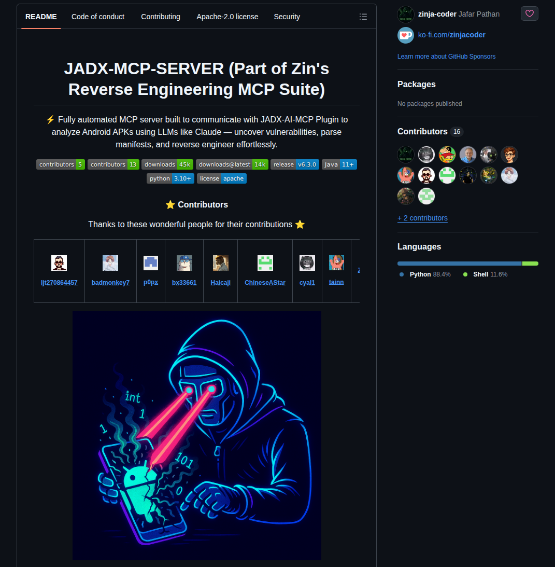This screenshot has height=567, width=555.
Task: Open cyal1 avatar in contributors table
Action: coord(307,263)
